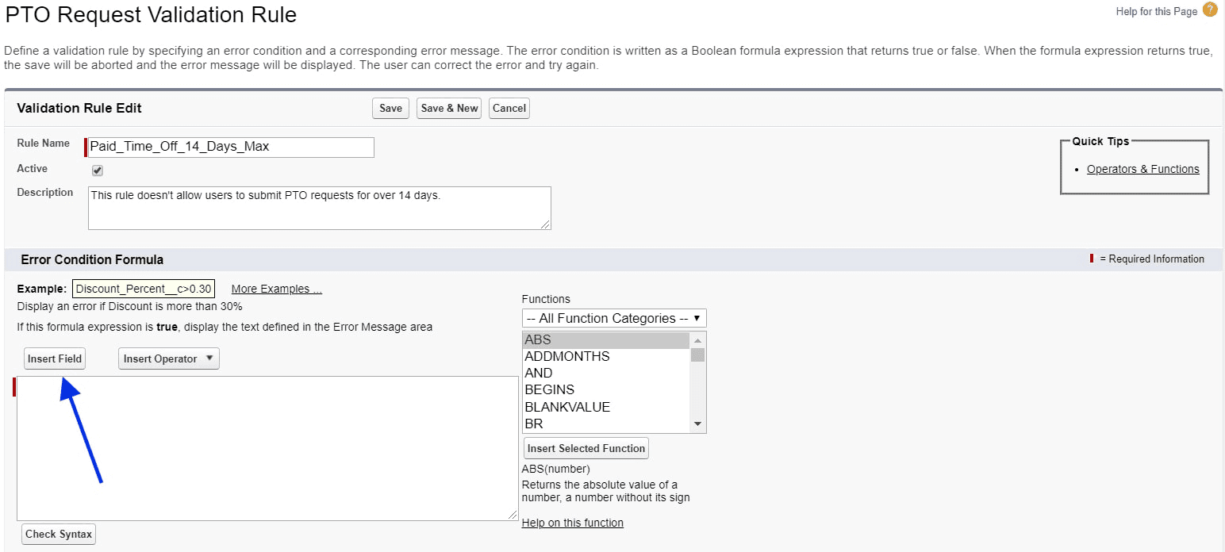Open the All Function Categories dropdown

[613, 317]
